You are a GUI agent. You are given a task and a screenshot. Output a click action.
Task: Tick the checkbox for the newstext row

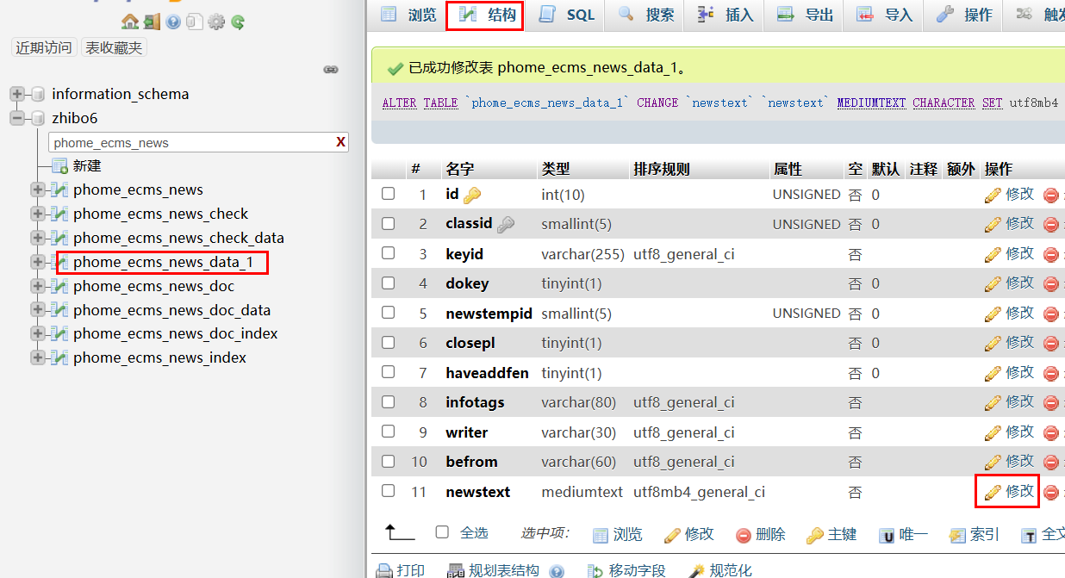coord(389,491)
